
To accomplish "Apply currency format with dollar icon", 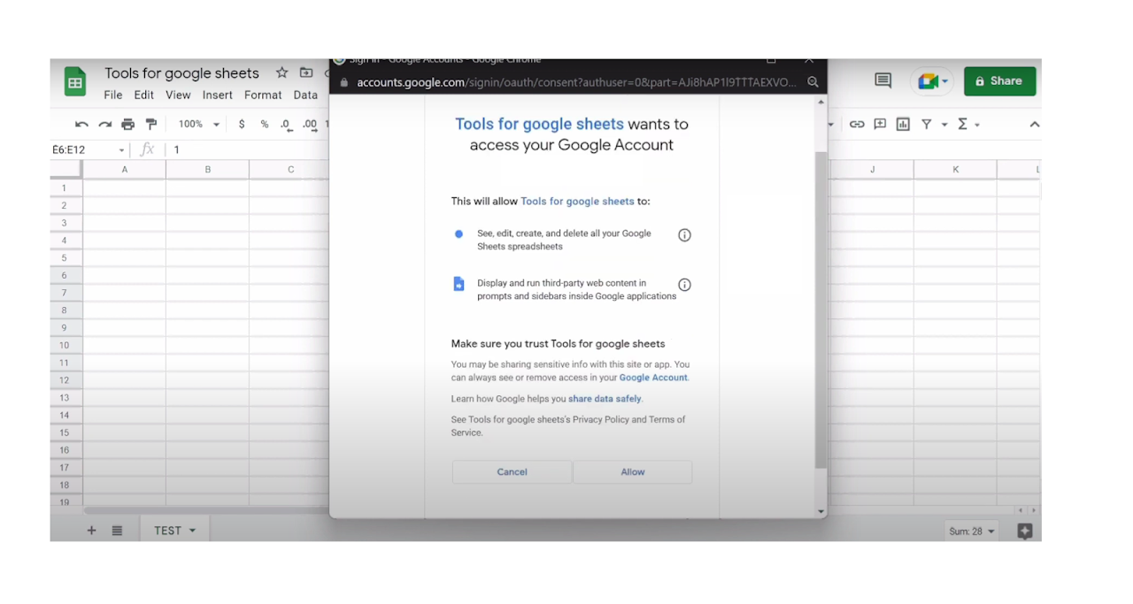I will pos(242,125).
